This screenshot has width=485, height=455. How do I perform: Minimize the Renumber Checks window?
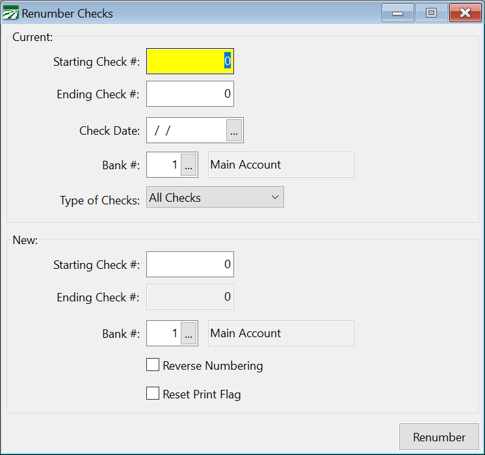pos(398,13)
